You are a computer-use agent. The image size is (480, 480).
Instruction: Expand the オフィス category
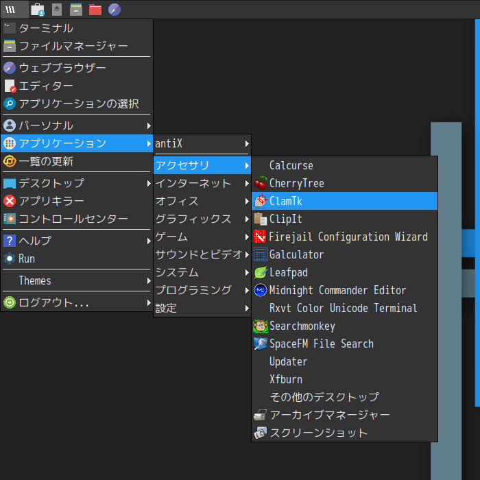coord(202,201)
